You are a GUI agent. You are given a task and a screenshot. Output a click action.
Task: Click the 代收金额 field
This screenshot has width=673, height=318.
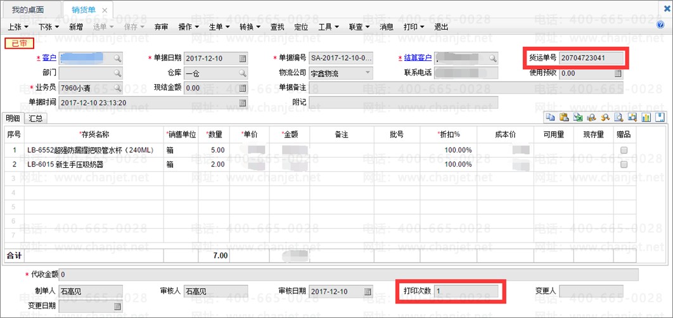[x=349, y=275]
